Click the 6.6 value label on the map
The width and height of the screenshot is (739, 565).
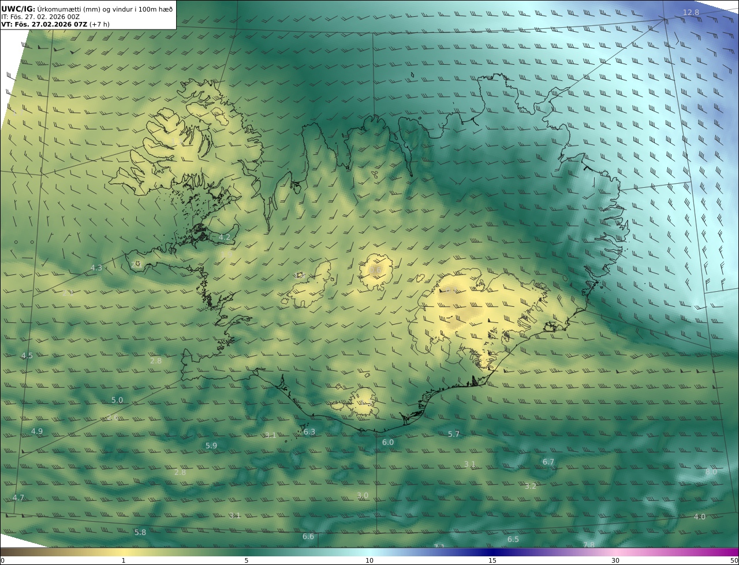308,537
